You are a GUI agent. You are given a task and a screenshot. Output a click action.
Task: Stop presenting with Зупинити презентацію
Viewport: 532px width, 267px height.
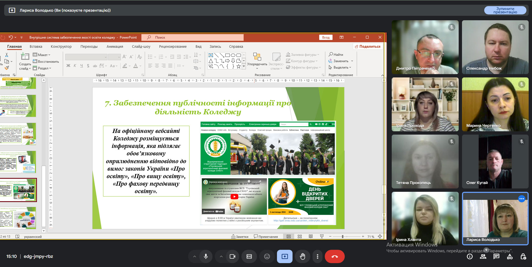point(505,10)
